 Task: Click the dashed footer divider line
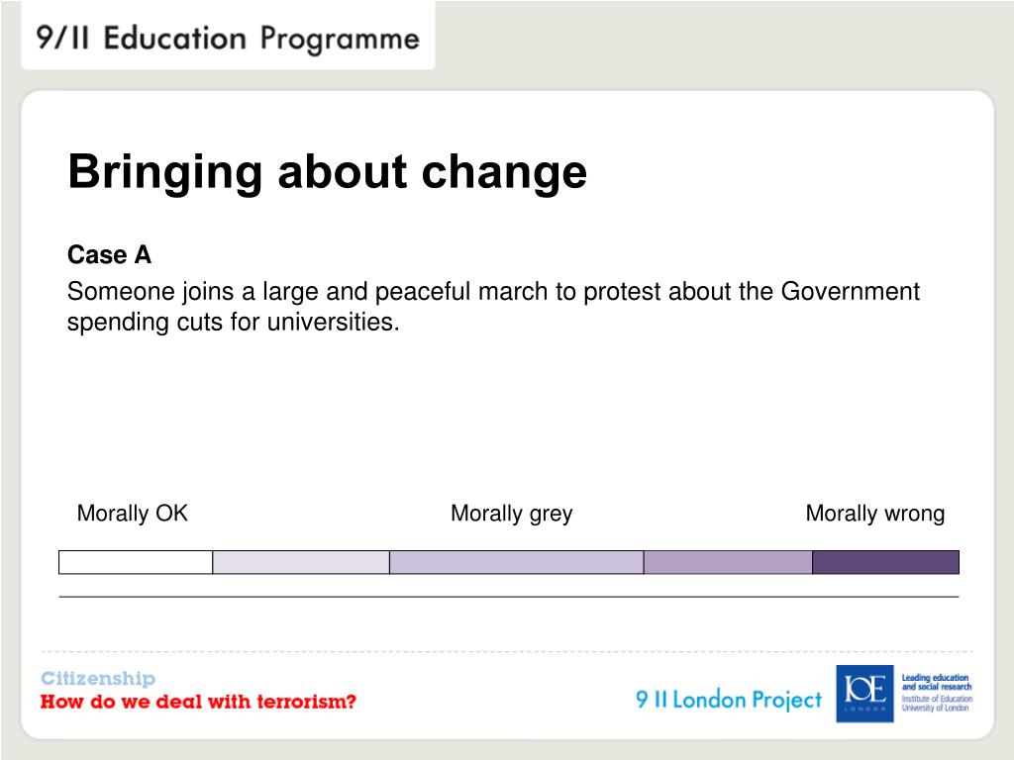(x=508, y=651)
